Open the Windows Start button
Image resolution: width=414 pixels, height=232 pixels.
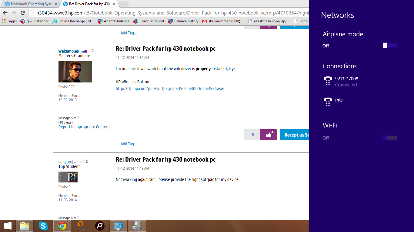[8, 226]
